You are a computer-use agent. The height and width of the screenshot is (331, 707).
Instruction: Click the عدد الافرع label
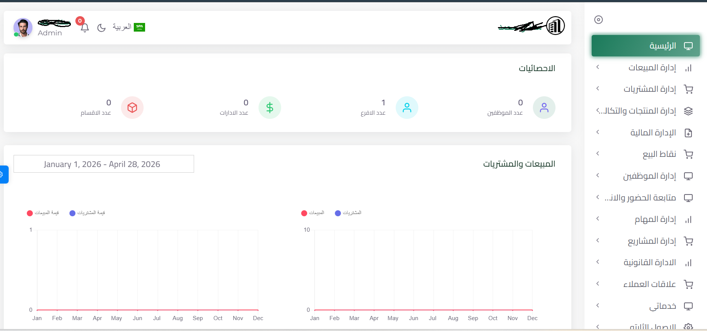[x=373, y=113]
